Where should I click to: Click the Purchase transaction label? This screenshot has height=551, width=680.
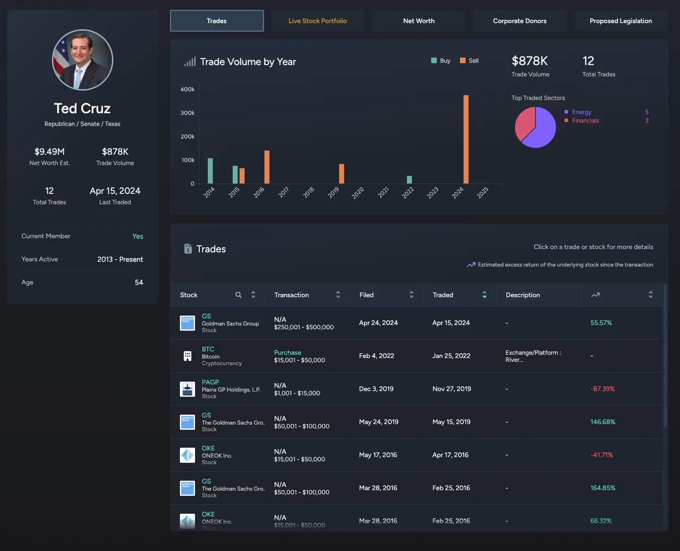coord(288,352)
